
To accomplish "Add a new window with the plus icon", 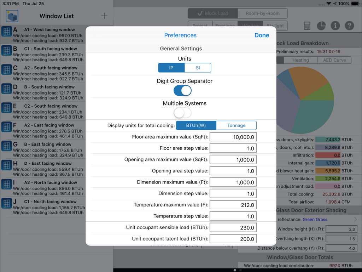I will pos(104,16).
